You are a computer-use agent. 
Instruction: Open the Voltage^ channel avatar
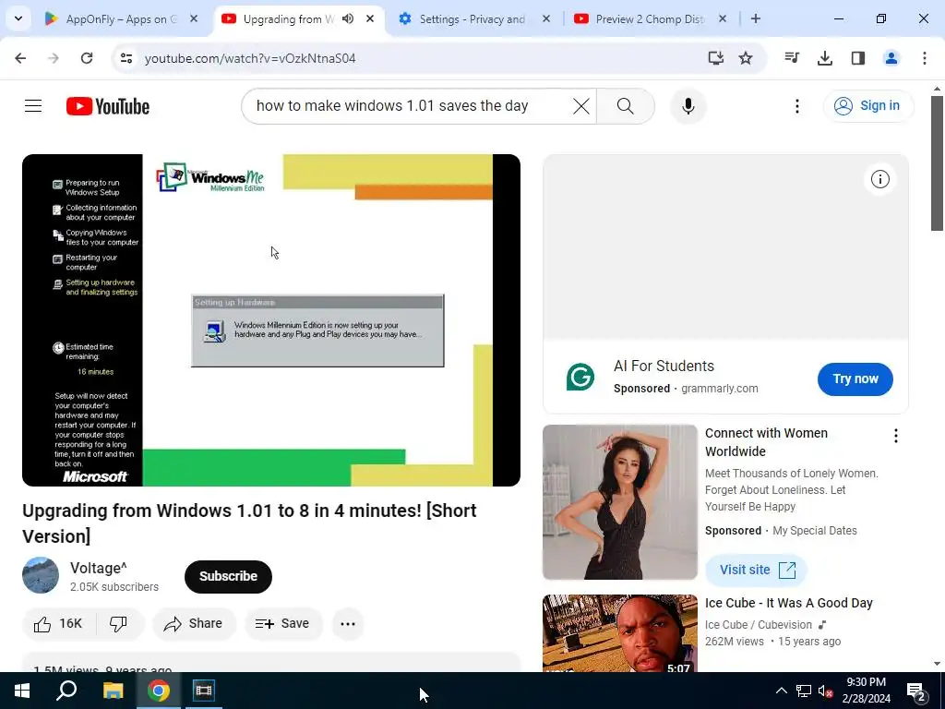click(41, 575)
